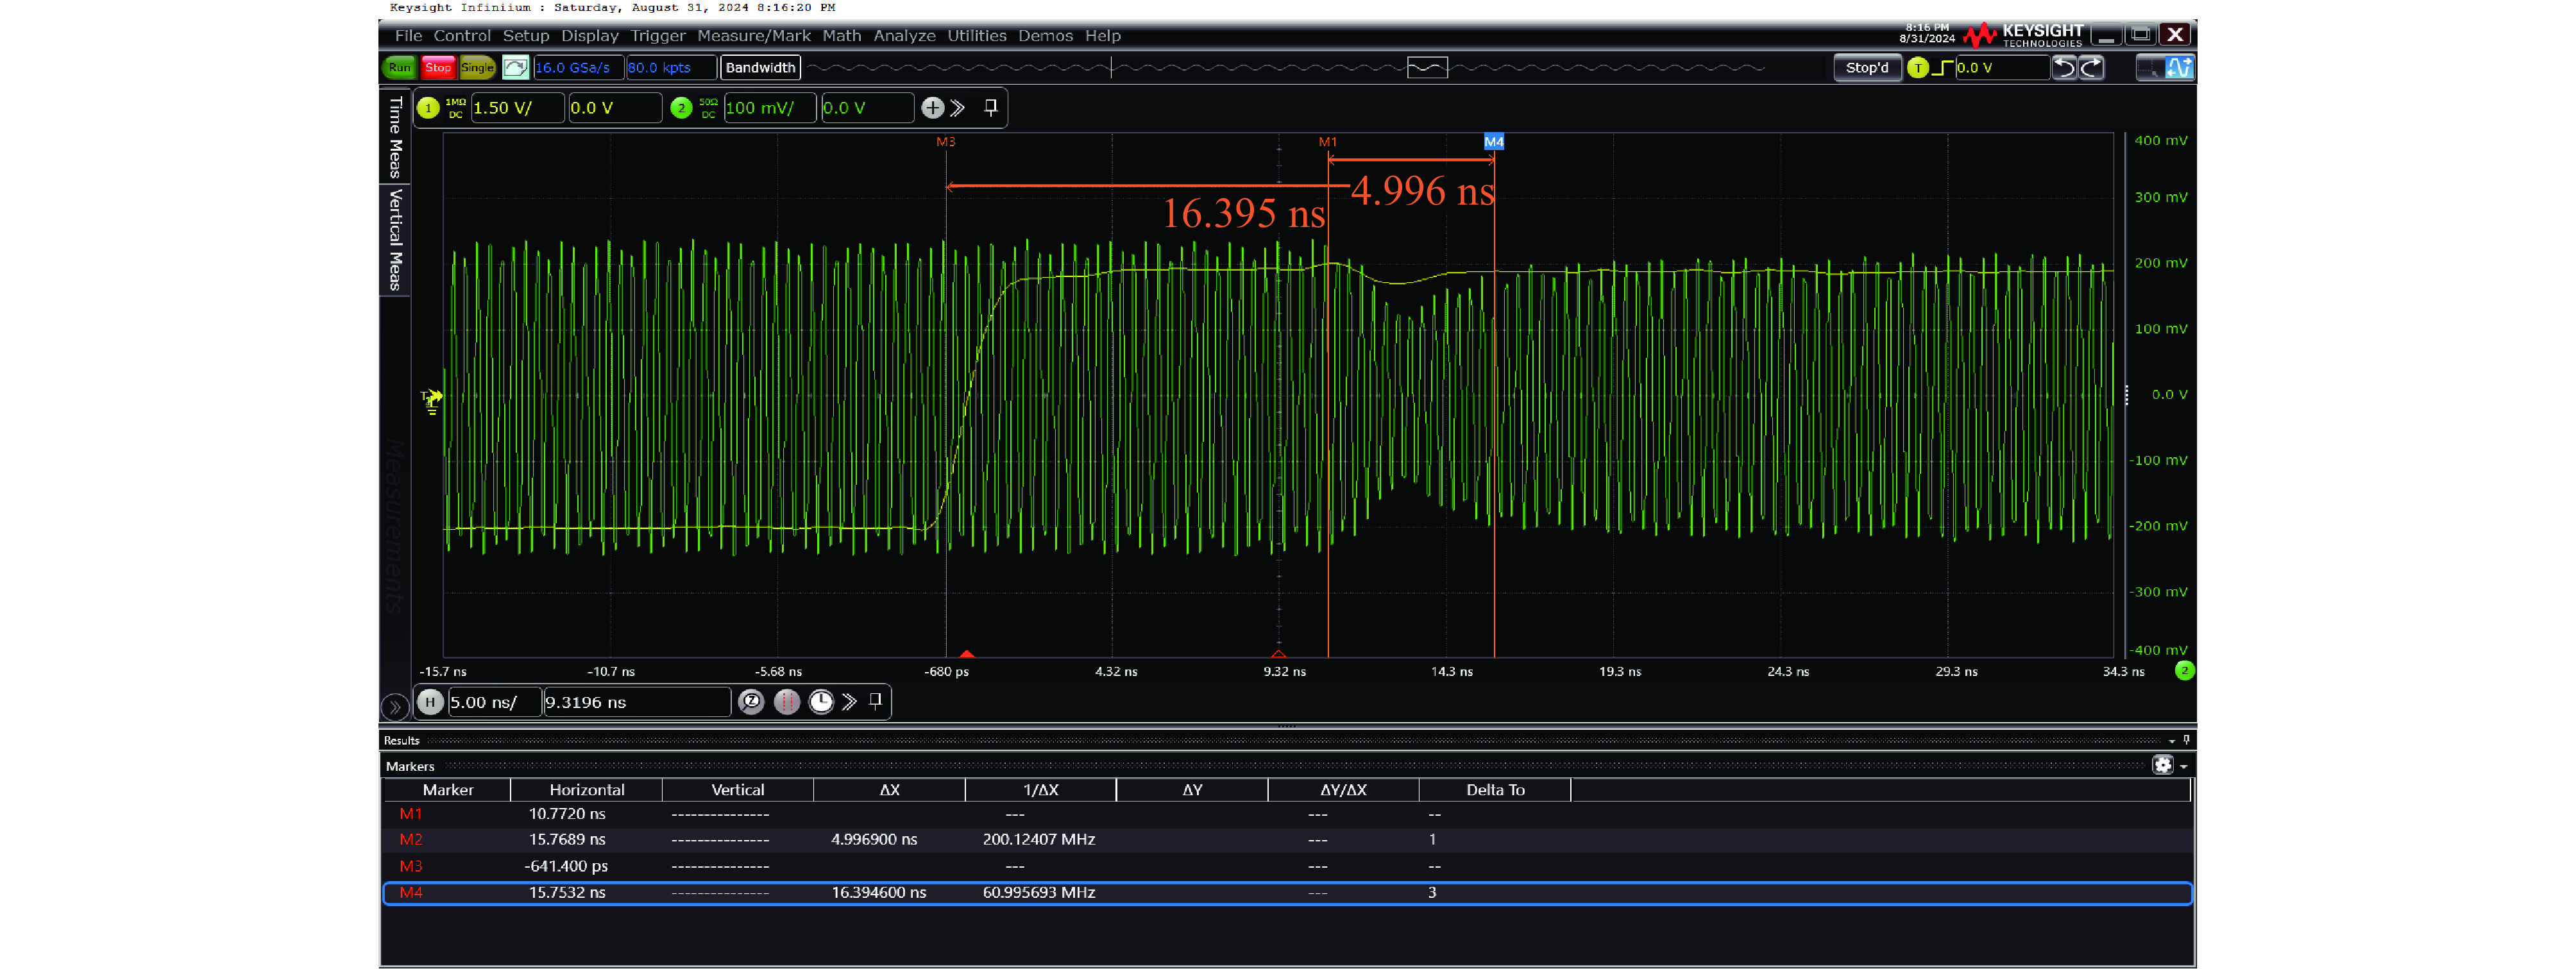Select the M1 marker label above the grid
This screenshot has width=2576, height=969.
(x=1328, y=142)
